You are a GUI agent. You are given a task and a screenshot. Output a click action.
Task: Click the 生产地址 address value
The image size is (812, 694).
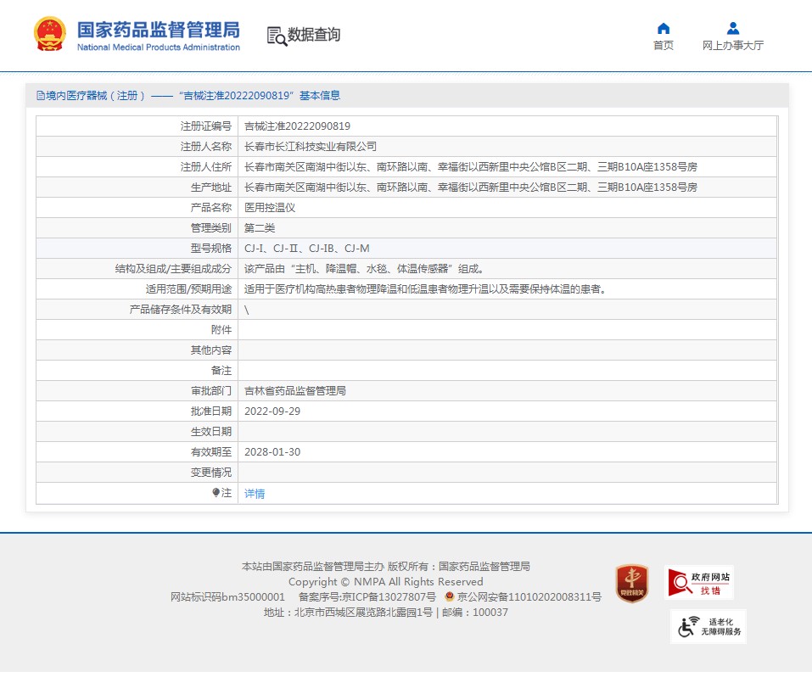point(471,187)
